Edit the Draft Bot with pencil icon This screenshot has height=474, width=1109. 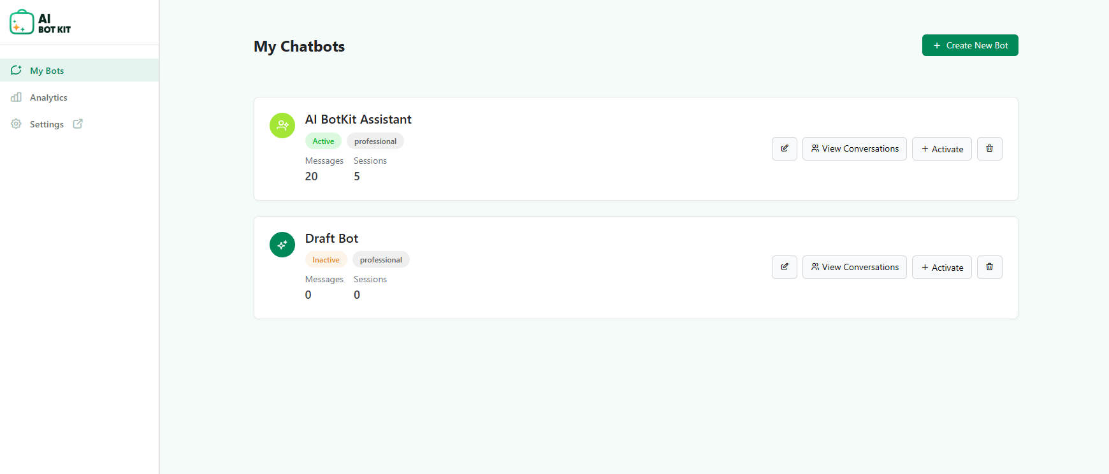coord(784,267)
